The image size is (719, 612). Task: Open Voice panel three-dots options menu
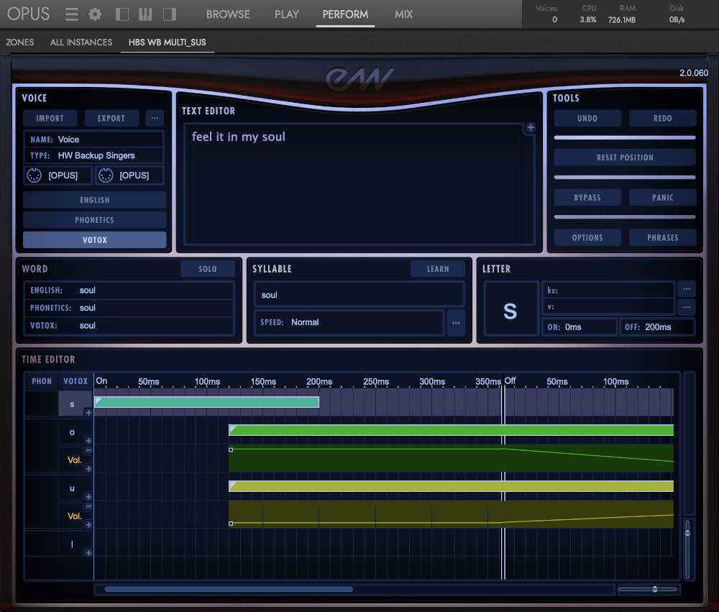(x=154, y=118)
